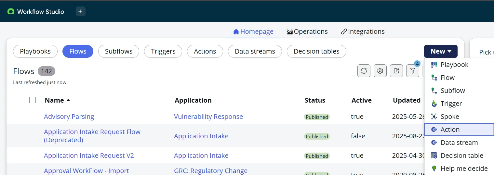Open Application Intake link in Deprecated row
This screenshot has width=494, height=175.
(x=201, y=136)
